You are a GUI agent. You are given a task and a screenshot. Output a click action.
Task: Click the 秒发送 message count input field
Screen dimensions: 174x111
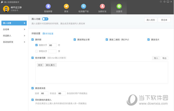[61, 93]
